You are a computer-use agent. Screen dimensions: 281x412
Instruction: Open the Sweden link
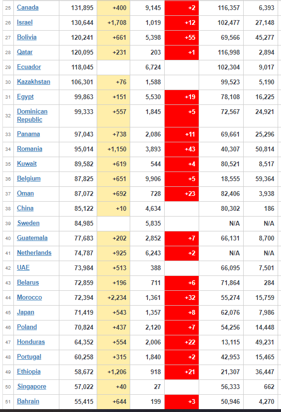click(28, 223)
